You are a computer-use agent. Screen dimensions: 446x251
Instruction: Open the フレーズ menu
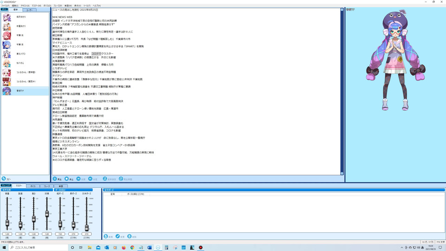[58, 6]
